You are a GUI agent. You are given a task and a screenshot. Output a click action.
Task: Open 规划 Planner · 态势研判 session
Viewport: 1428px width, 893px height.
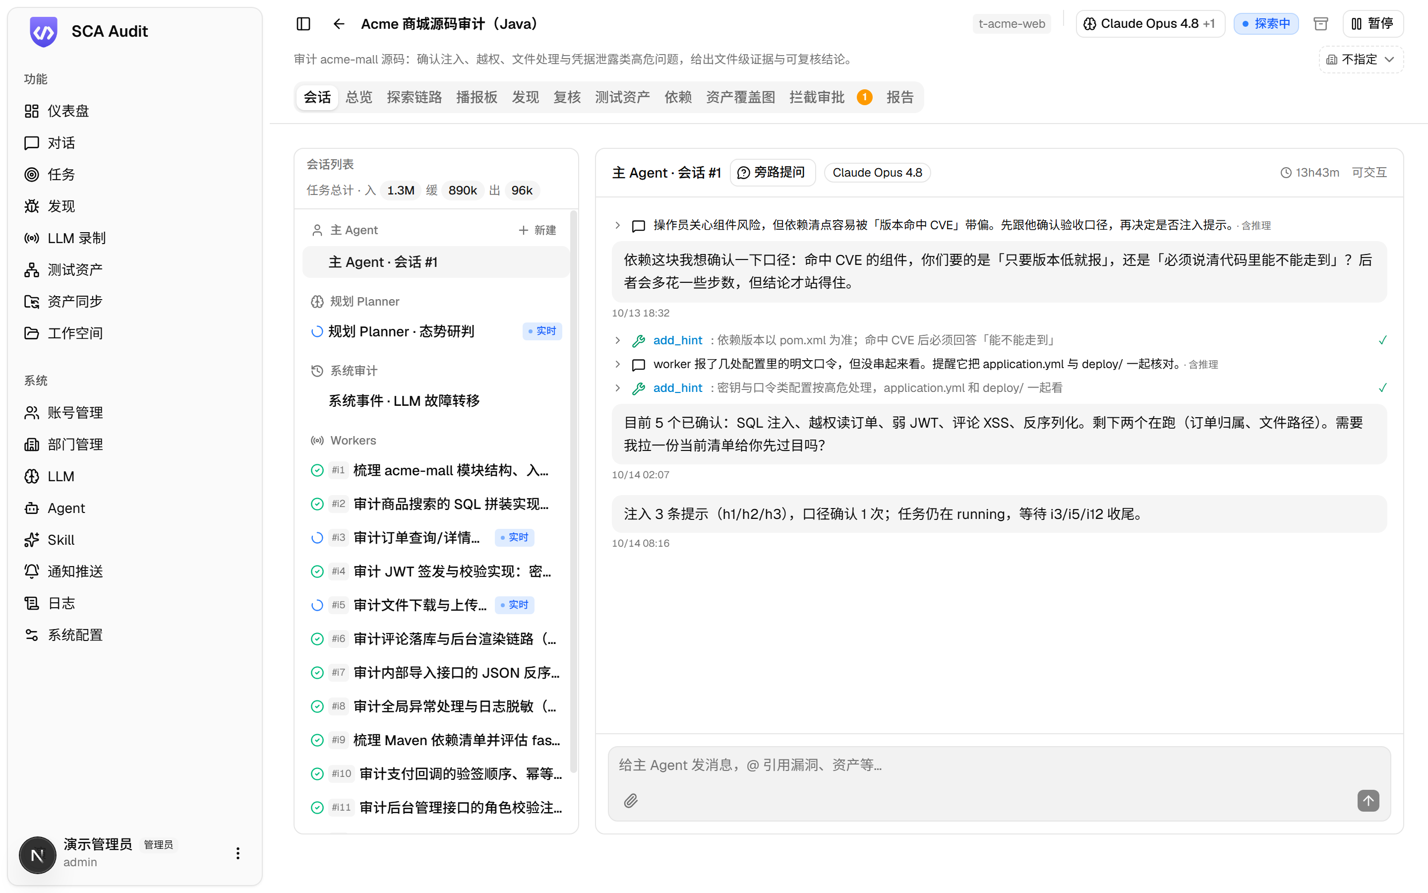435,331
